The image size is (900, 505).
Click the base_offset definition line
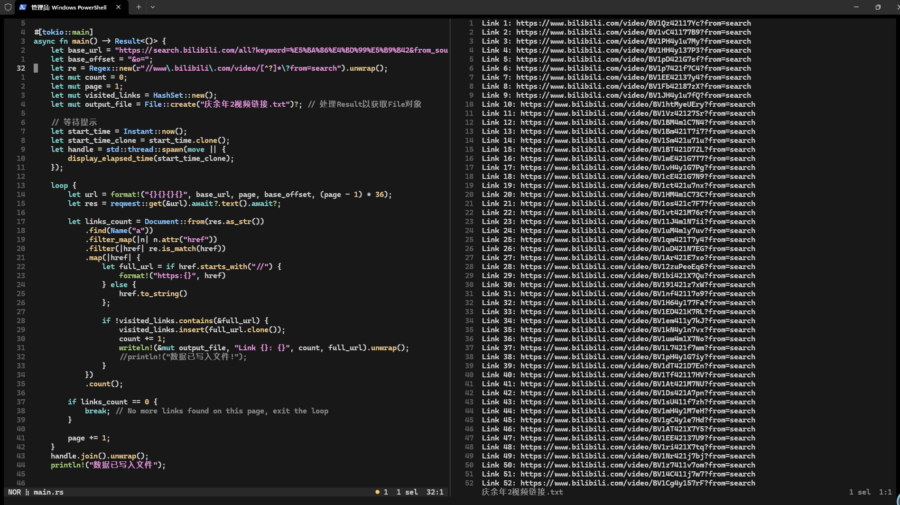point(102,59)
